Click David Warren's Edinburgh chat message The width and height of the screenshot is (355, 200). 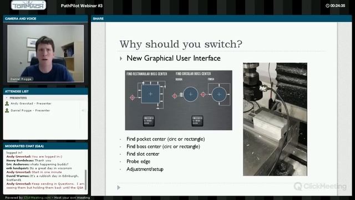pos(43,178)
